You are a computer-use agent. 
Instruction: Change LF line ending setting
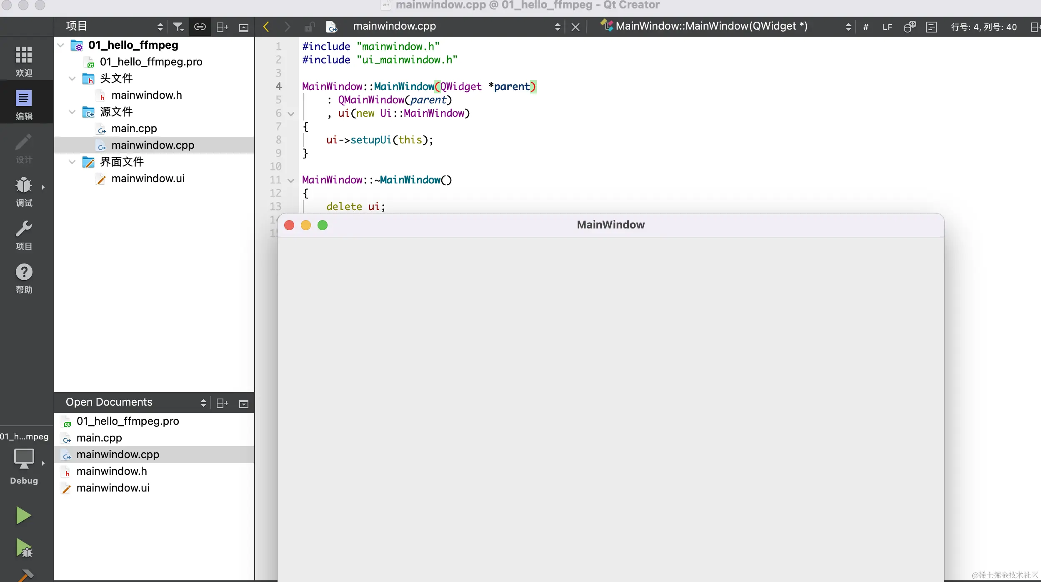tap(887, 27)
